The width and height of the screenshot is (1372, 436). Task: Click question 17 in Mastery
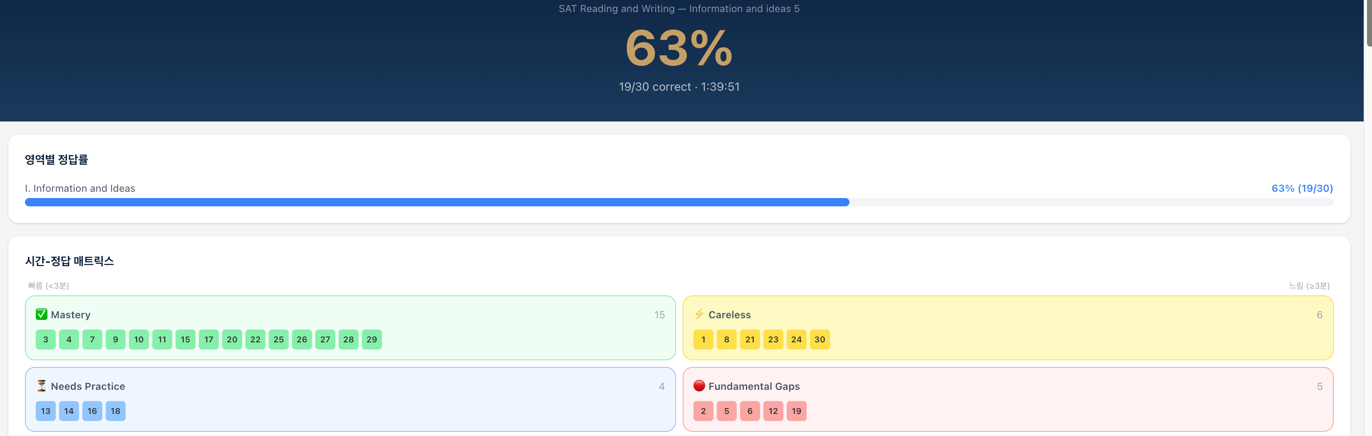[209, 339]
